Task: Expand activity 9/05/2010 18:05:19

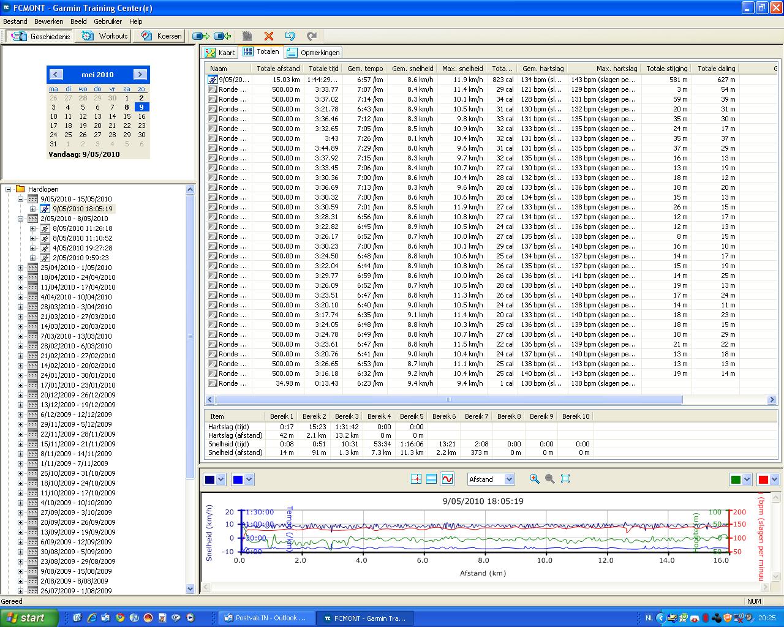Action: coord(32,209)
